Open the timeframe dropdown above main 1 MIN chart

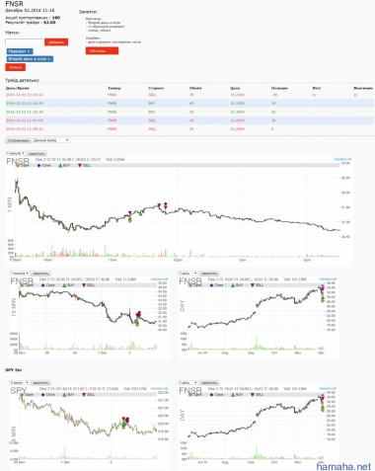pyautogui.click(x=16, y=153)
